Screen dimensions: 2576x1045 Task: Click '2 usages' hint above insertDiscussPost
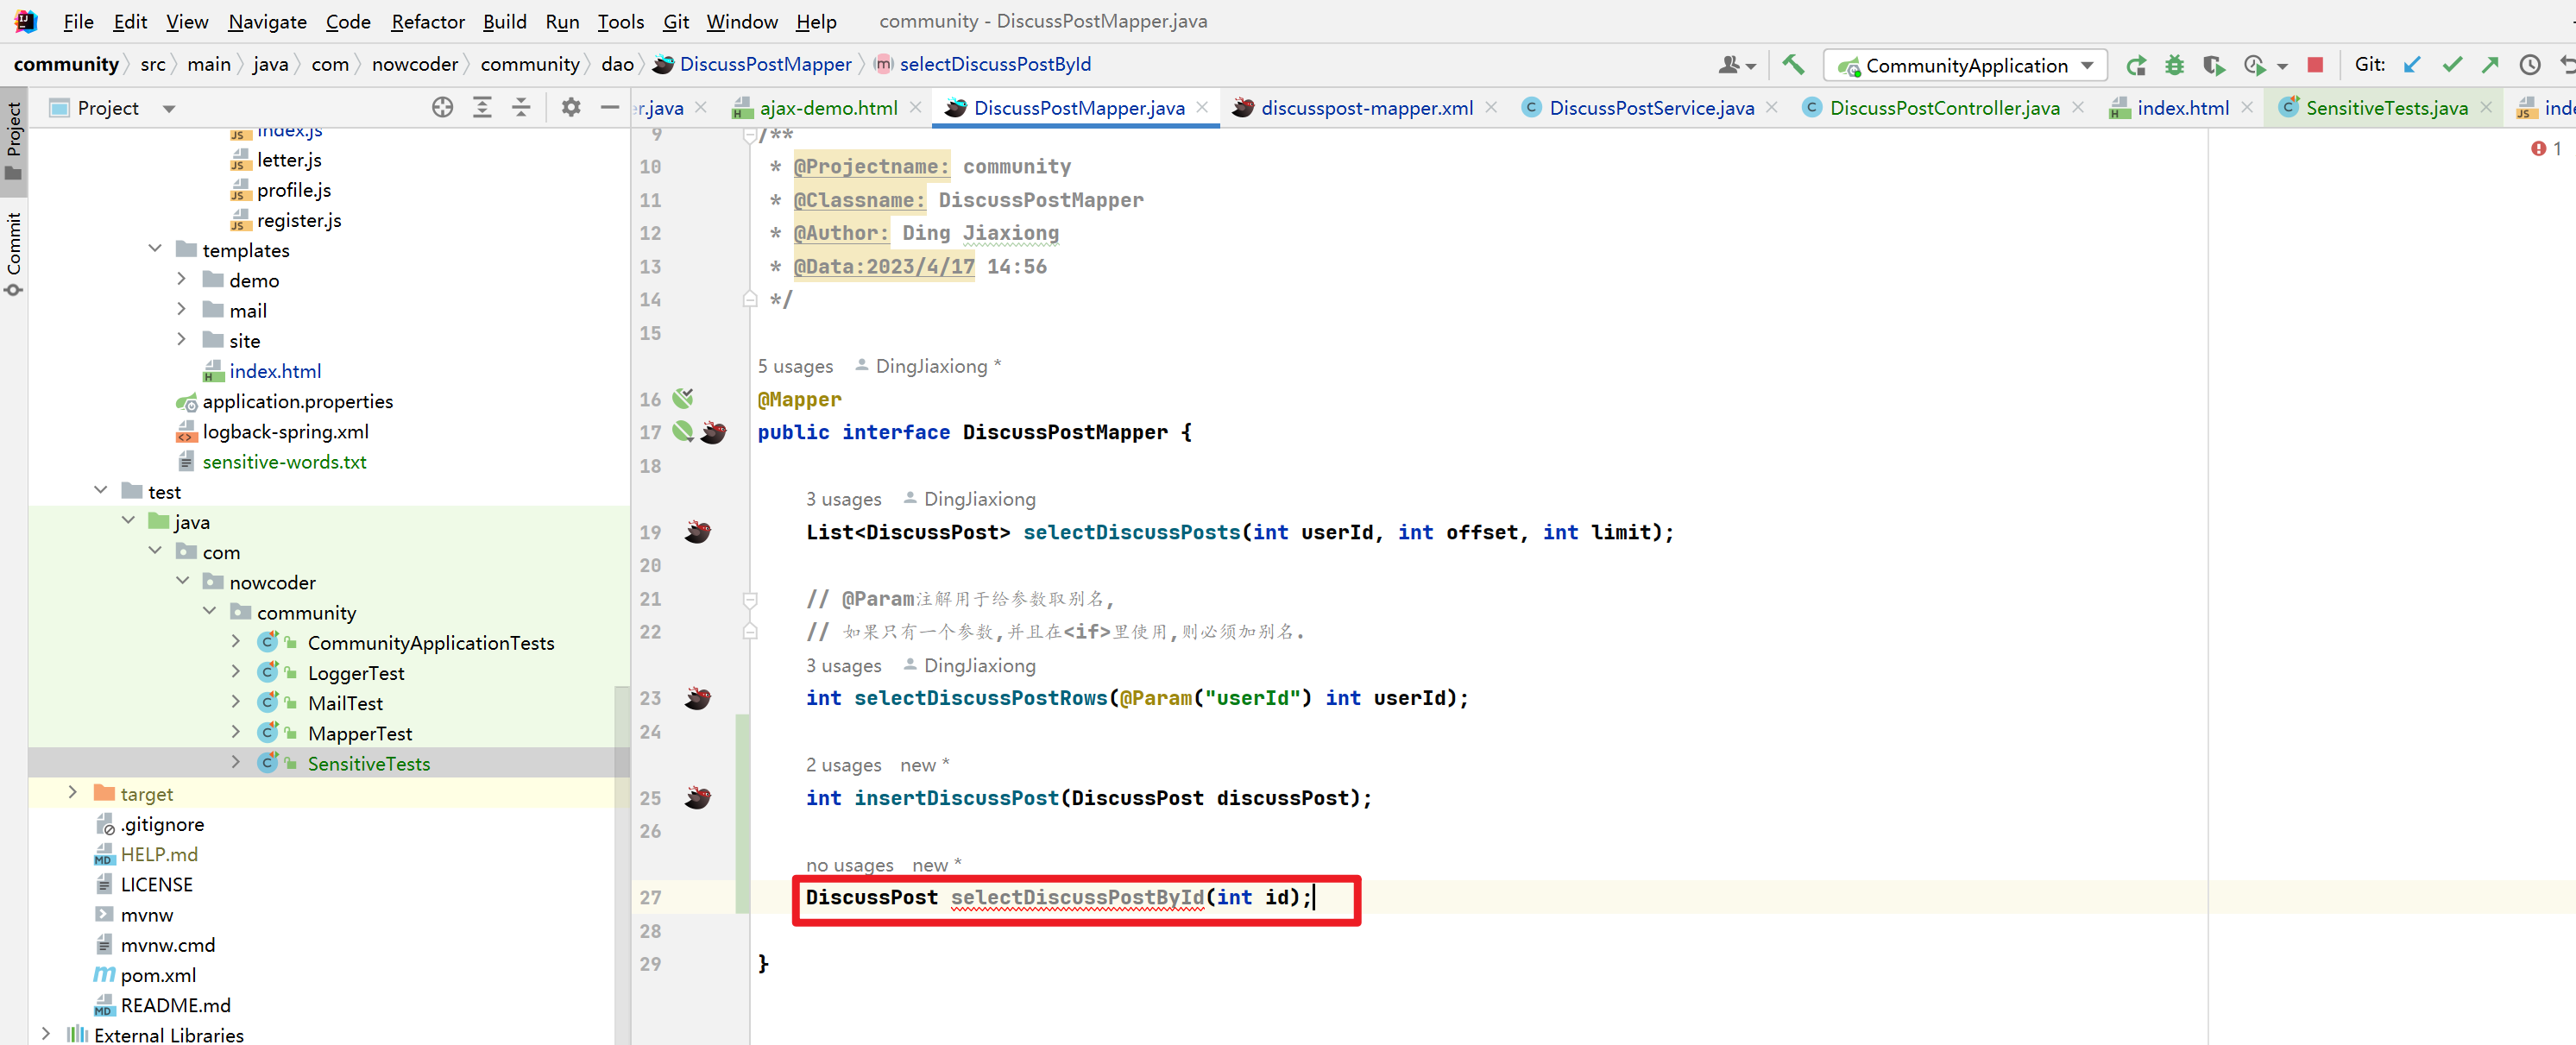tap(844, 765)
